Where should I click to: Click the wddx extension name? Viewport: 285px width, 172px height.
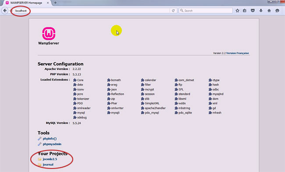tap(182, 103)
